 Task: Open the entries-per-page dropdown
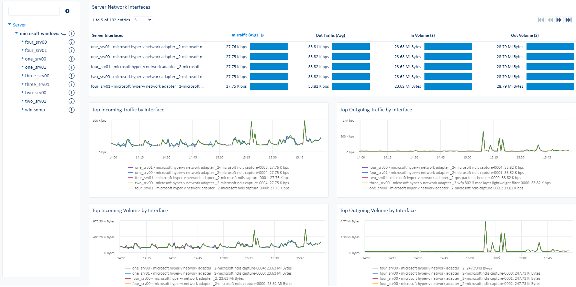pyautogui.click(x=143, y=20)
